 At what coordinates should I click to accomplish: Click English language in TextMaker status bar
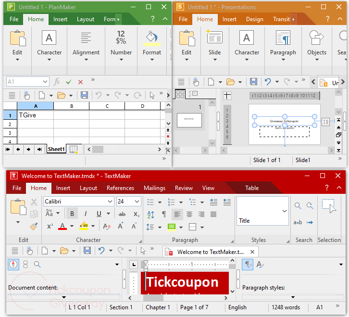pyautogui.click(x=237, y=307)
